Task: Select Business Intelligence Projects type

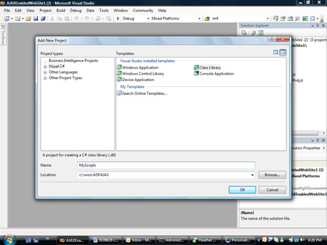Action: [73, 61]
